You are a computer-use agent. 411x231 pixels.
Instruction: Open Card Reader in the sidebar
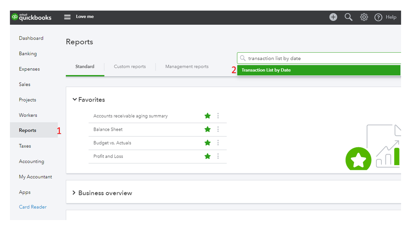coord(33,207)
